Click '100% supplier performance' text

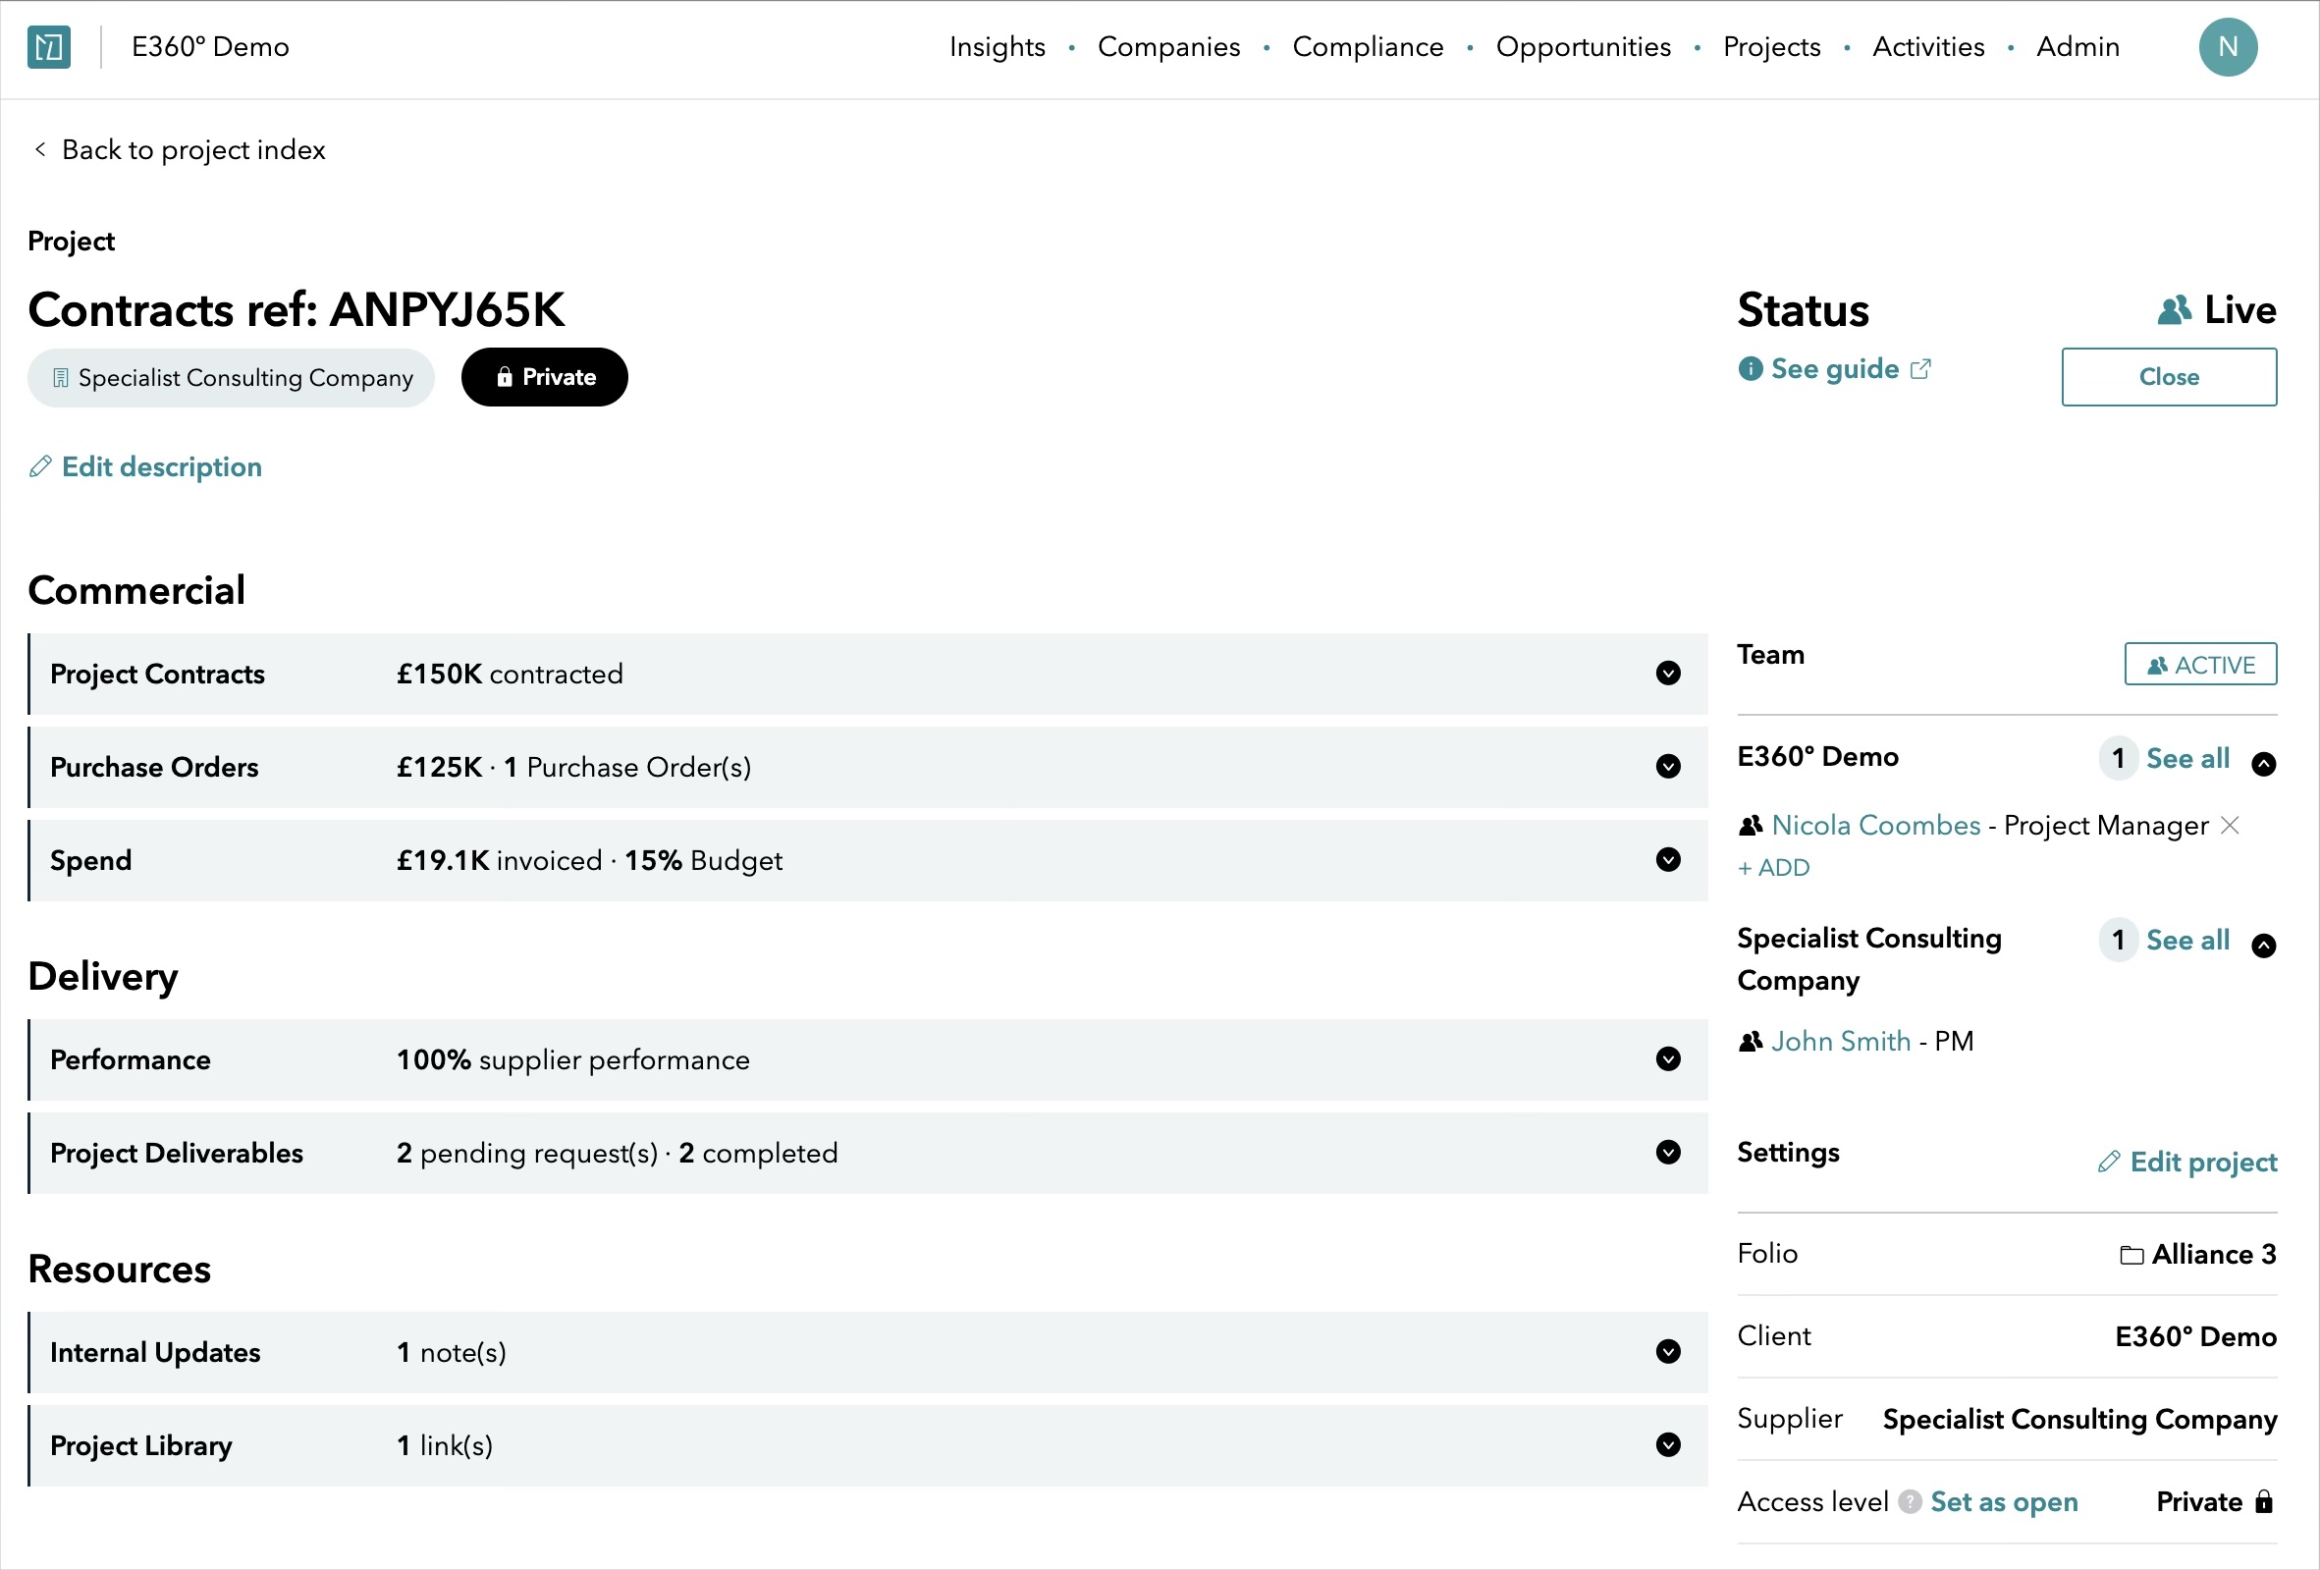pos(573,1060)
